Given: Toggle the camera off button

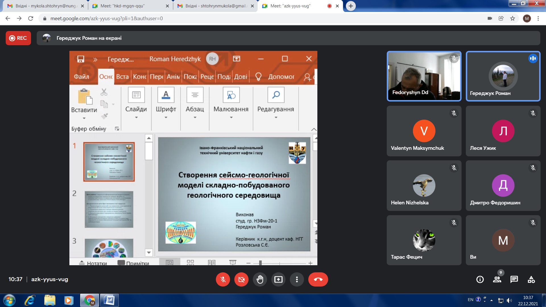Looking at the screenshot, I should point(241,279).
